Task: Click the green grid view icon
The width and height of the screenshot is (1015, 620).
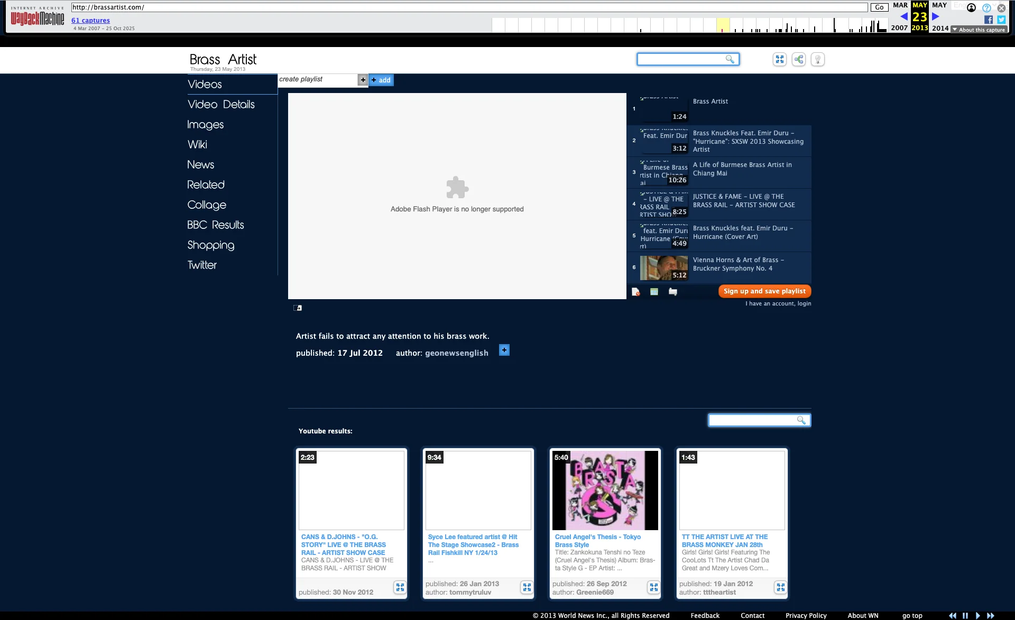Action: click(654, 292)
